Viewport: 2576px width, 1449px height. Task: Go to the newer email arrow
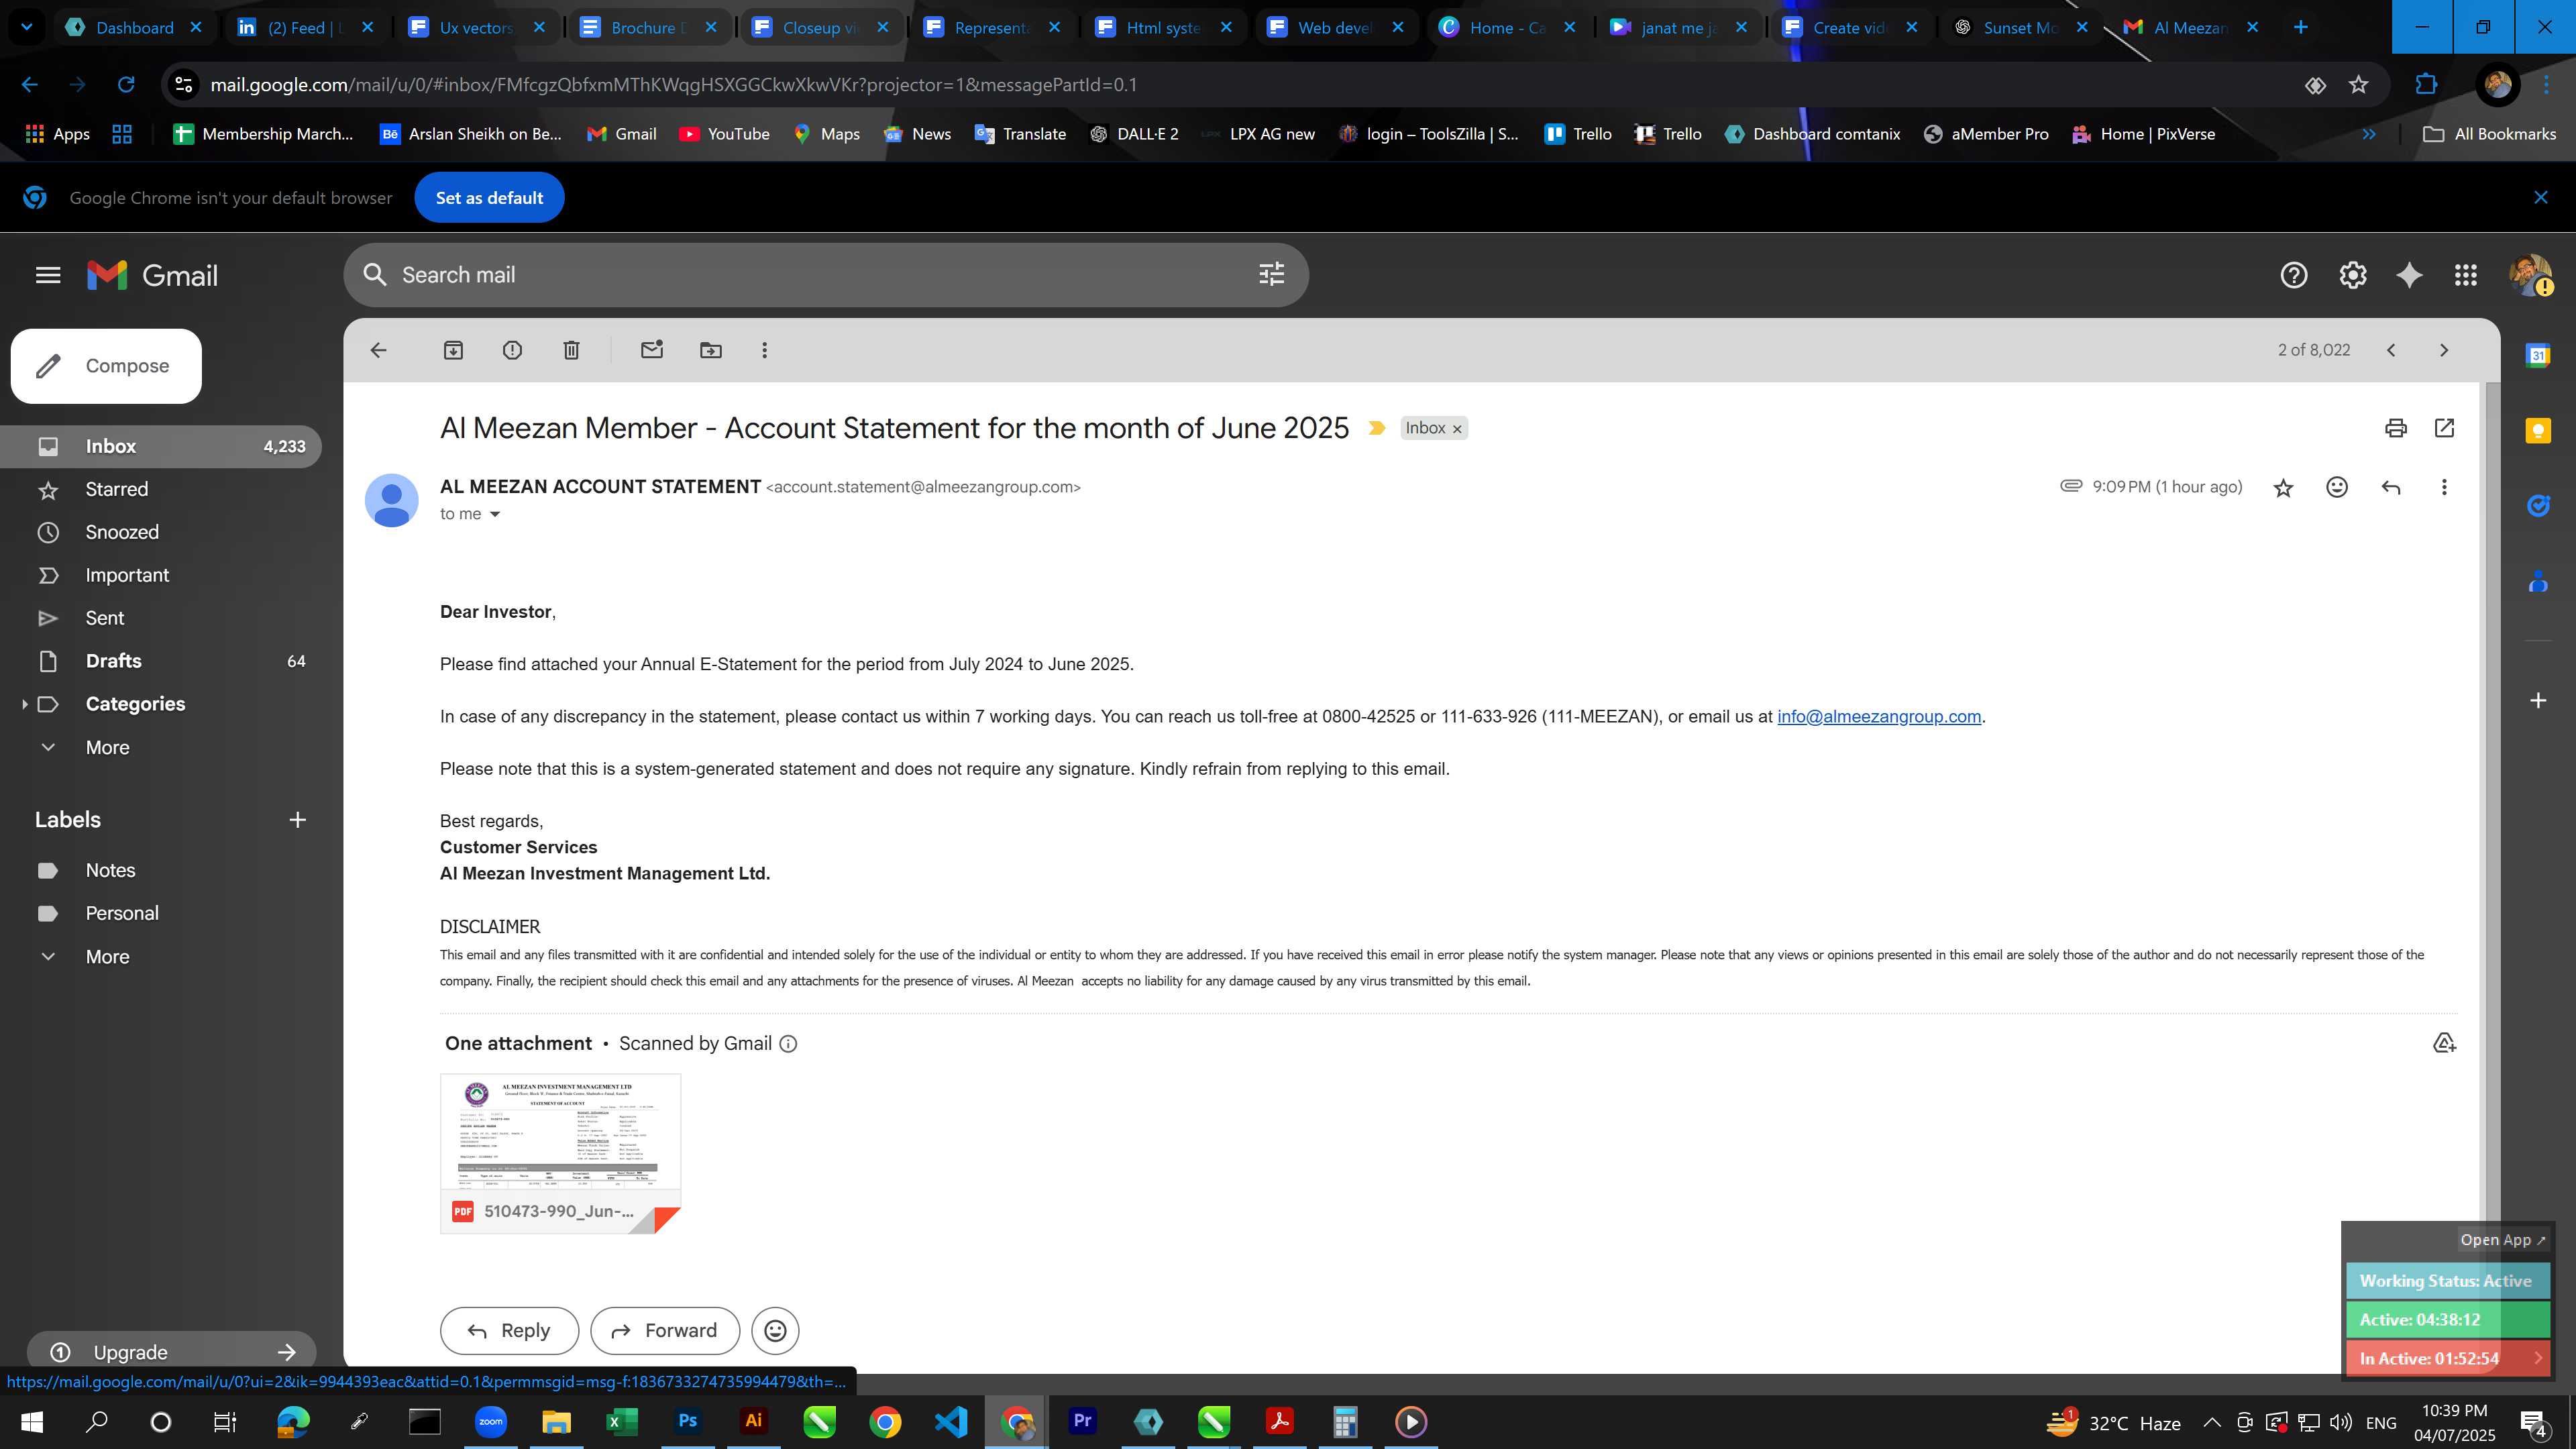[x=2391, y=350]
